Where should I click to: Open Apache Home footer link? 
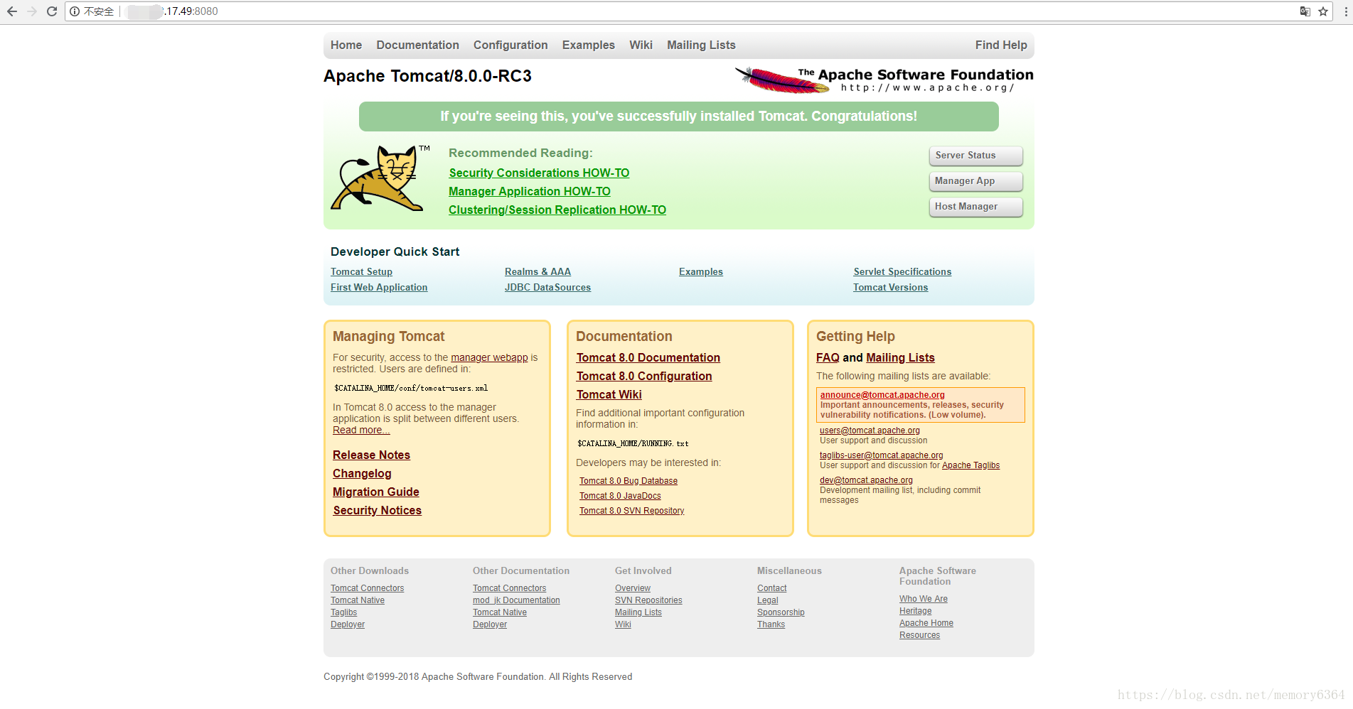pos(926,624)
